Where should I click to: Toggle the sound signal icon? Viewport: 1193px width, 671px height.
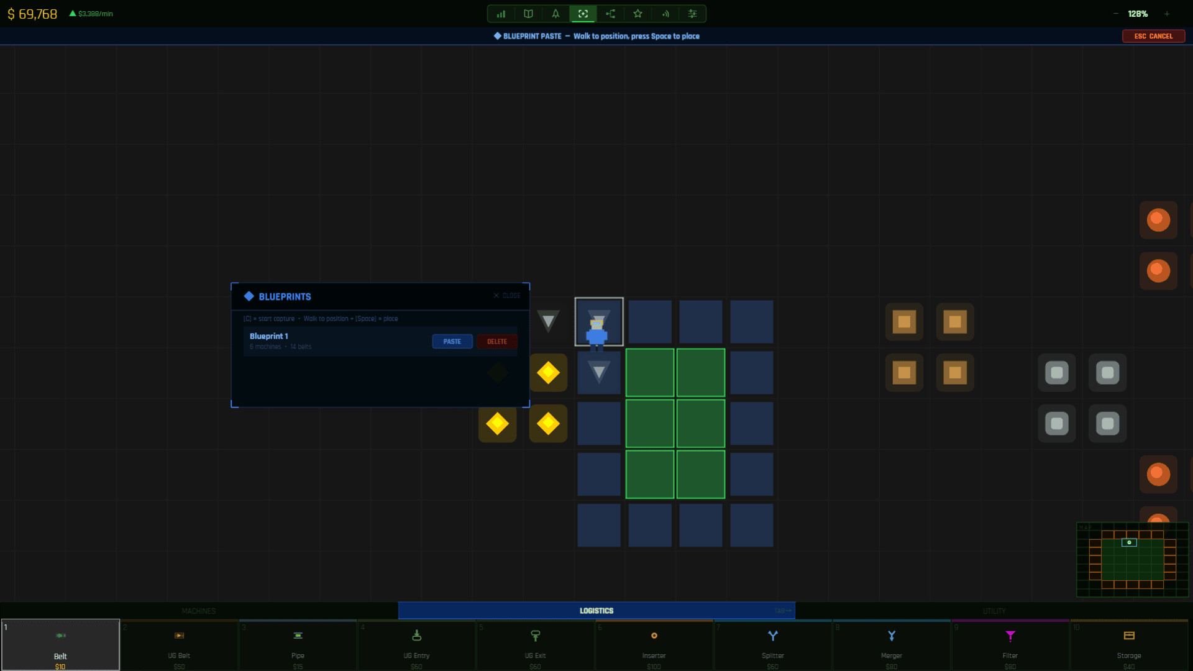665,14
